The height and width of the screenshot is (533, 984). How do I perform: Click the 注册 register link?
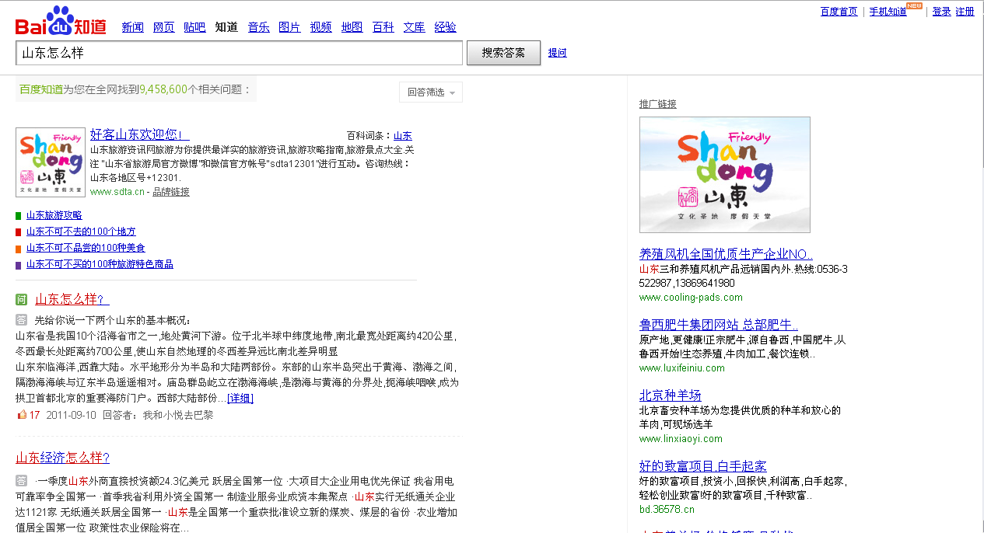965,12
